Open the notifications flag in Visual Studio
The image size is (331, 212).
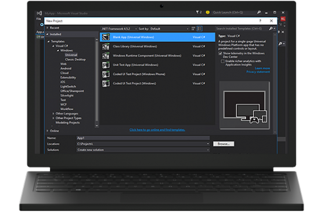pyautogui.click(x=199, y=12)
